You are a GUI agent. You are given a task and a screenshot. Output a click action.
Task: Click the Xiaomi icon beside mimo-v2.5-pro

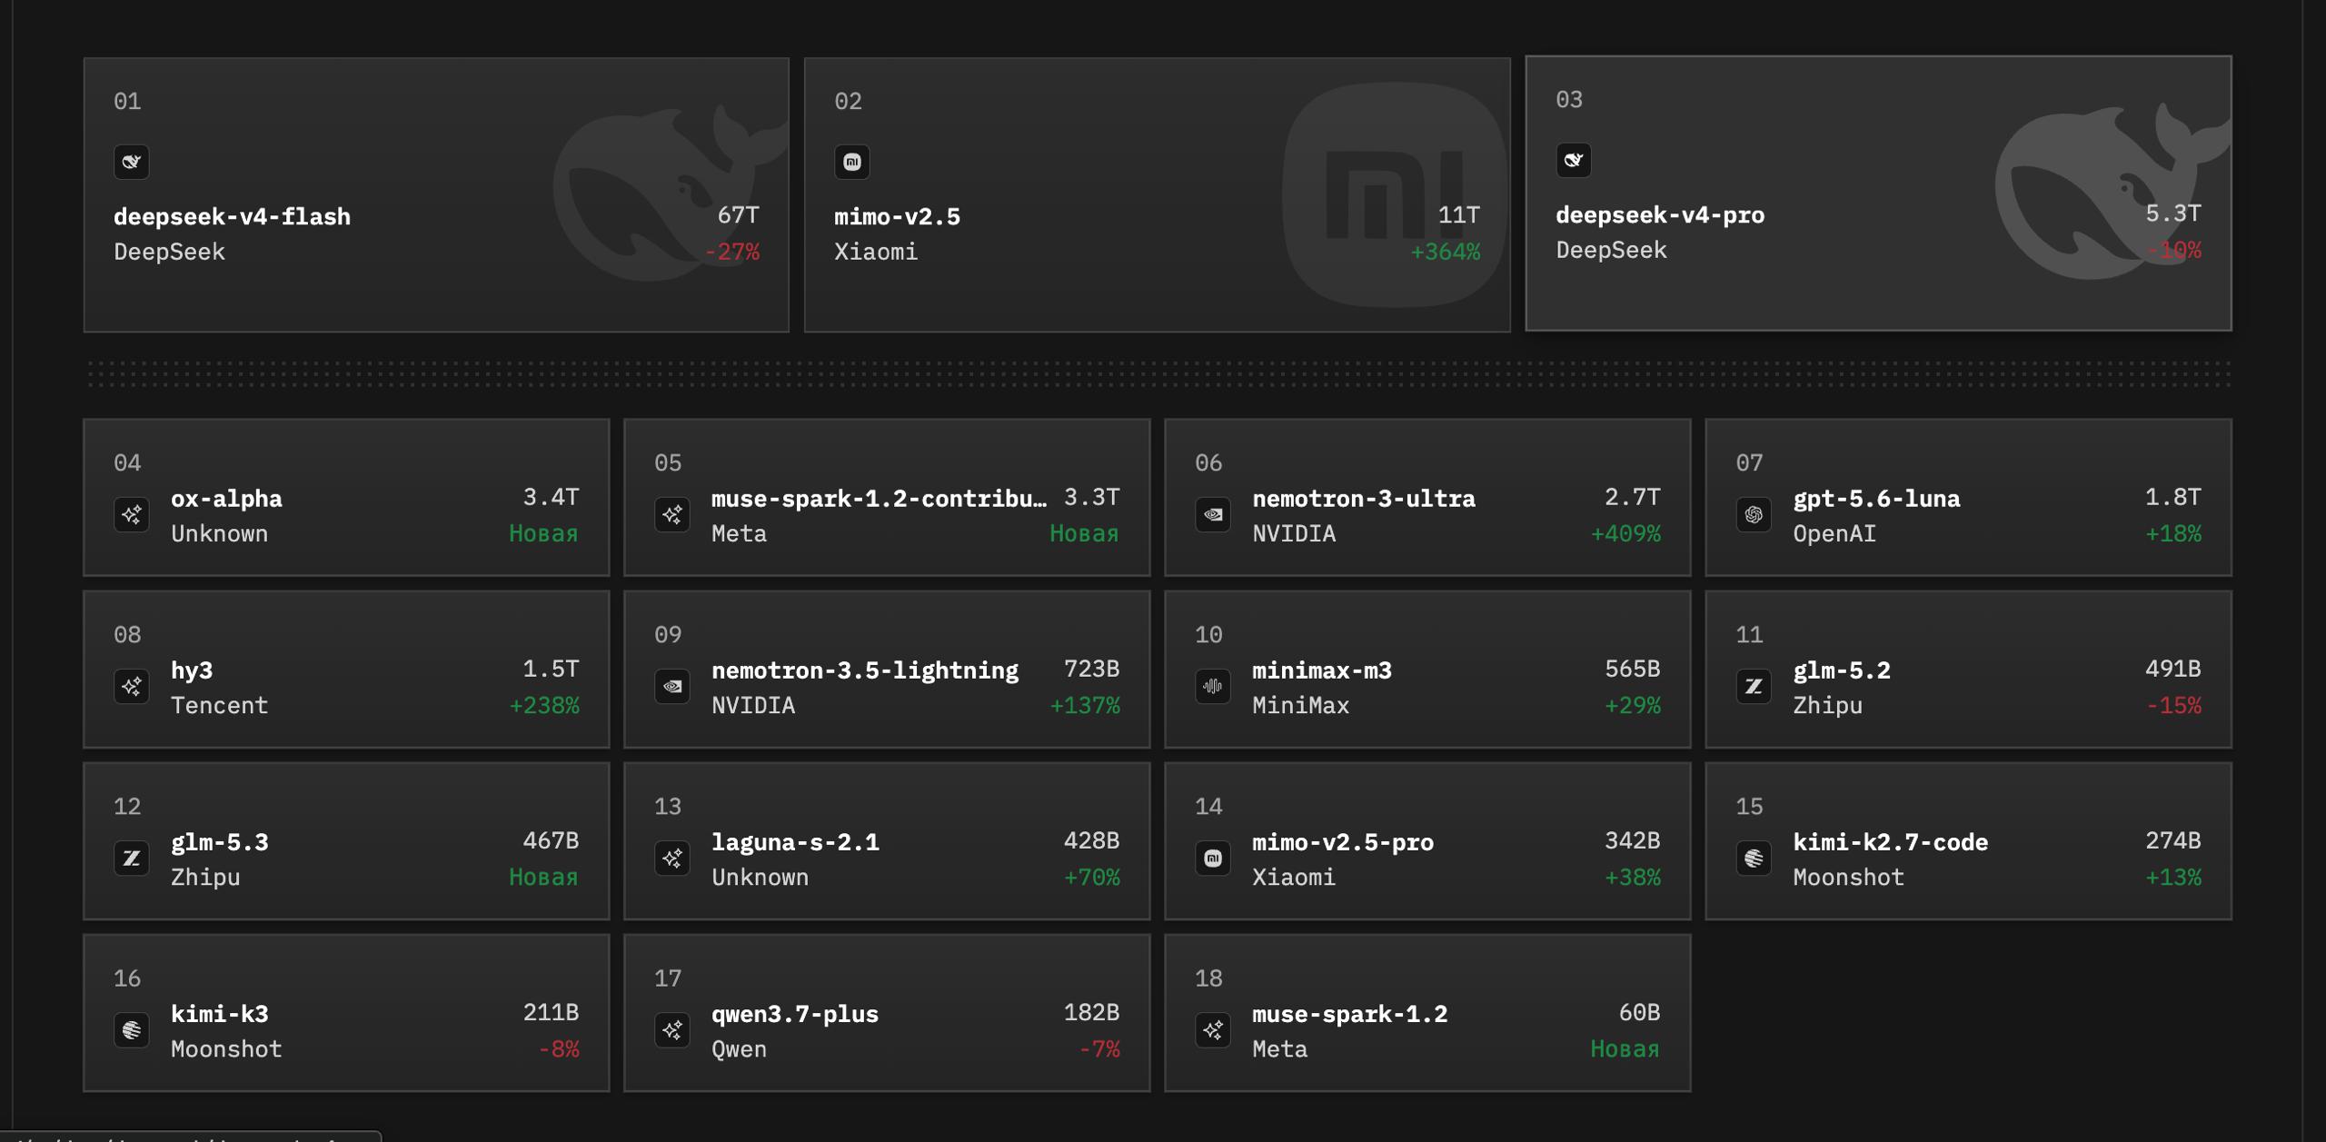[1213, 859]
